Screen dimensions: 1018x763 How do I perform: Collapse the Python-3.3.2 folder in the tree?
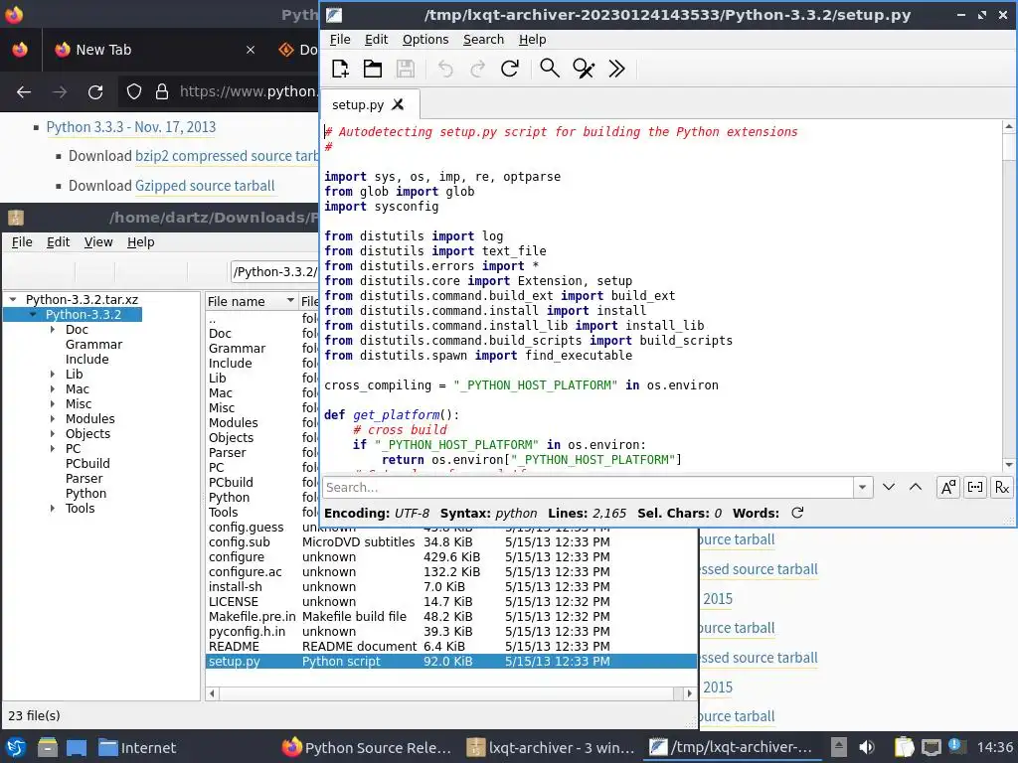click(x=33, y=315)
